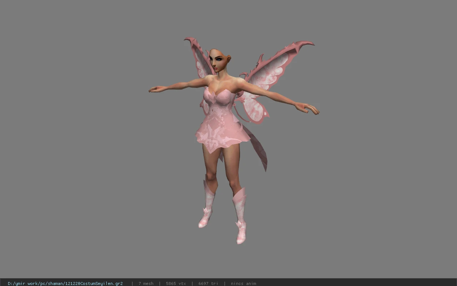Click the '7 mesh' status entry
This screenshot has height=286, width=457.
(x=146, y=283)
